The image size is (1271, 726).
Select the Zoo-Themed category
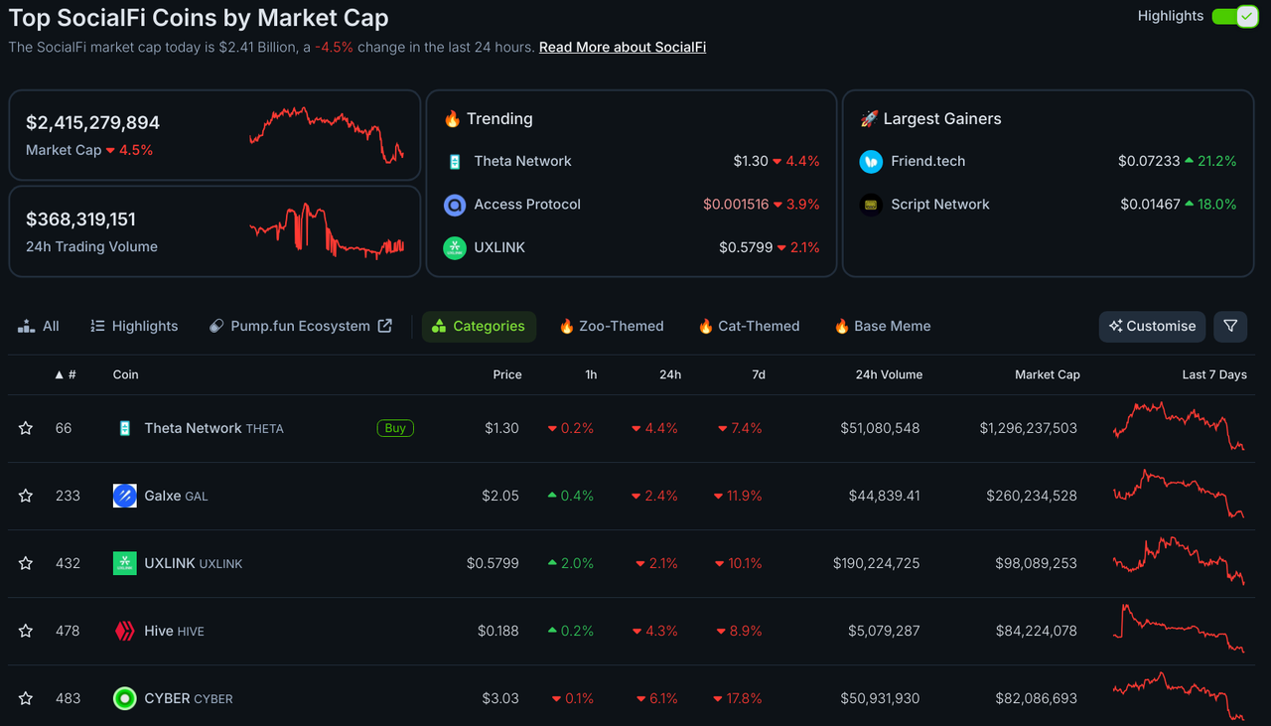tap(612, 326)
